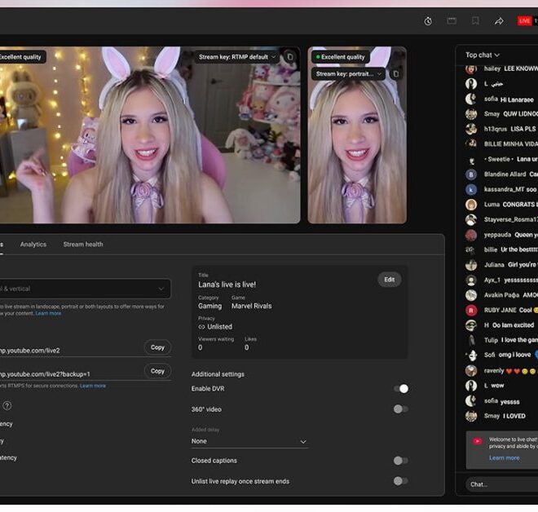This screenshot has height=512, width=538.
Task: Click avatar beside 'I LOVED' message
Action: pos(471,416)
